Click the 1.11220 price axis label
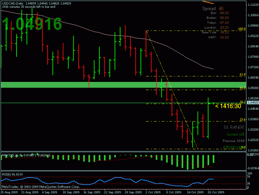Screen dimensions: 259x195 coord(253,5)
